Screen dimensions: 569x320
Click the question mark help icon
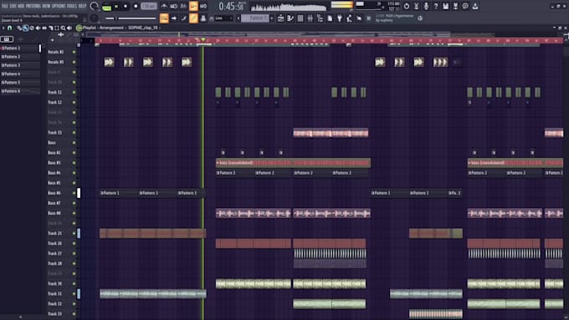click(436, 6)
